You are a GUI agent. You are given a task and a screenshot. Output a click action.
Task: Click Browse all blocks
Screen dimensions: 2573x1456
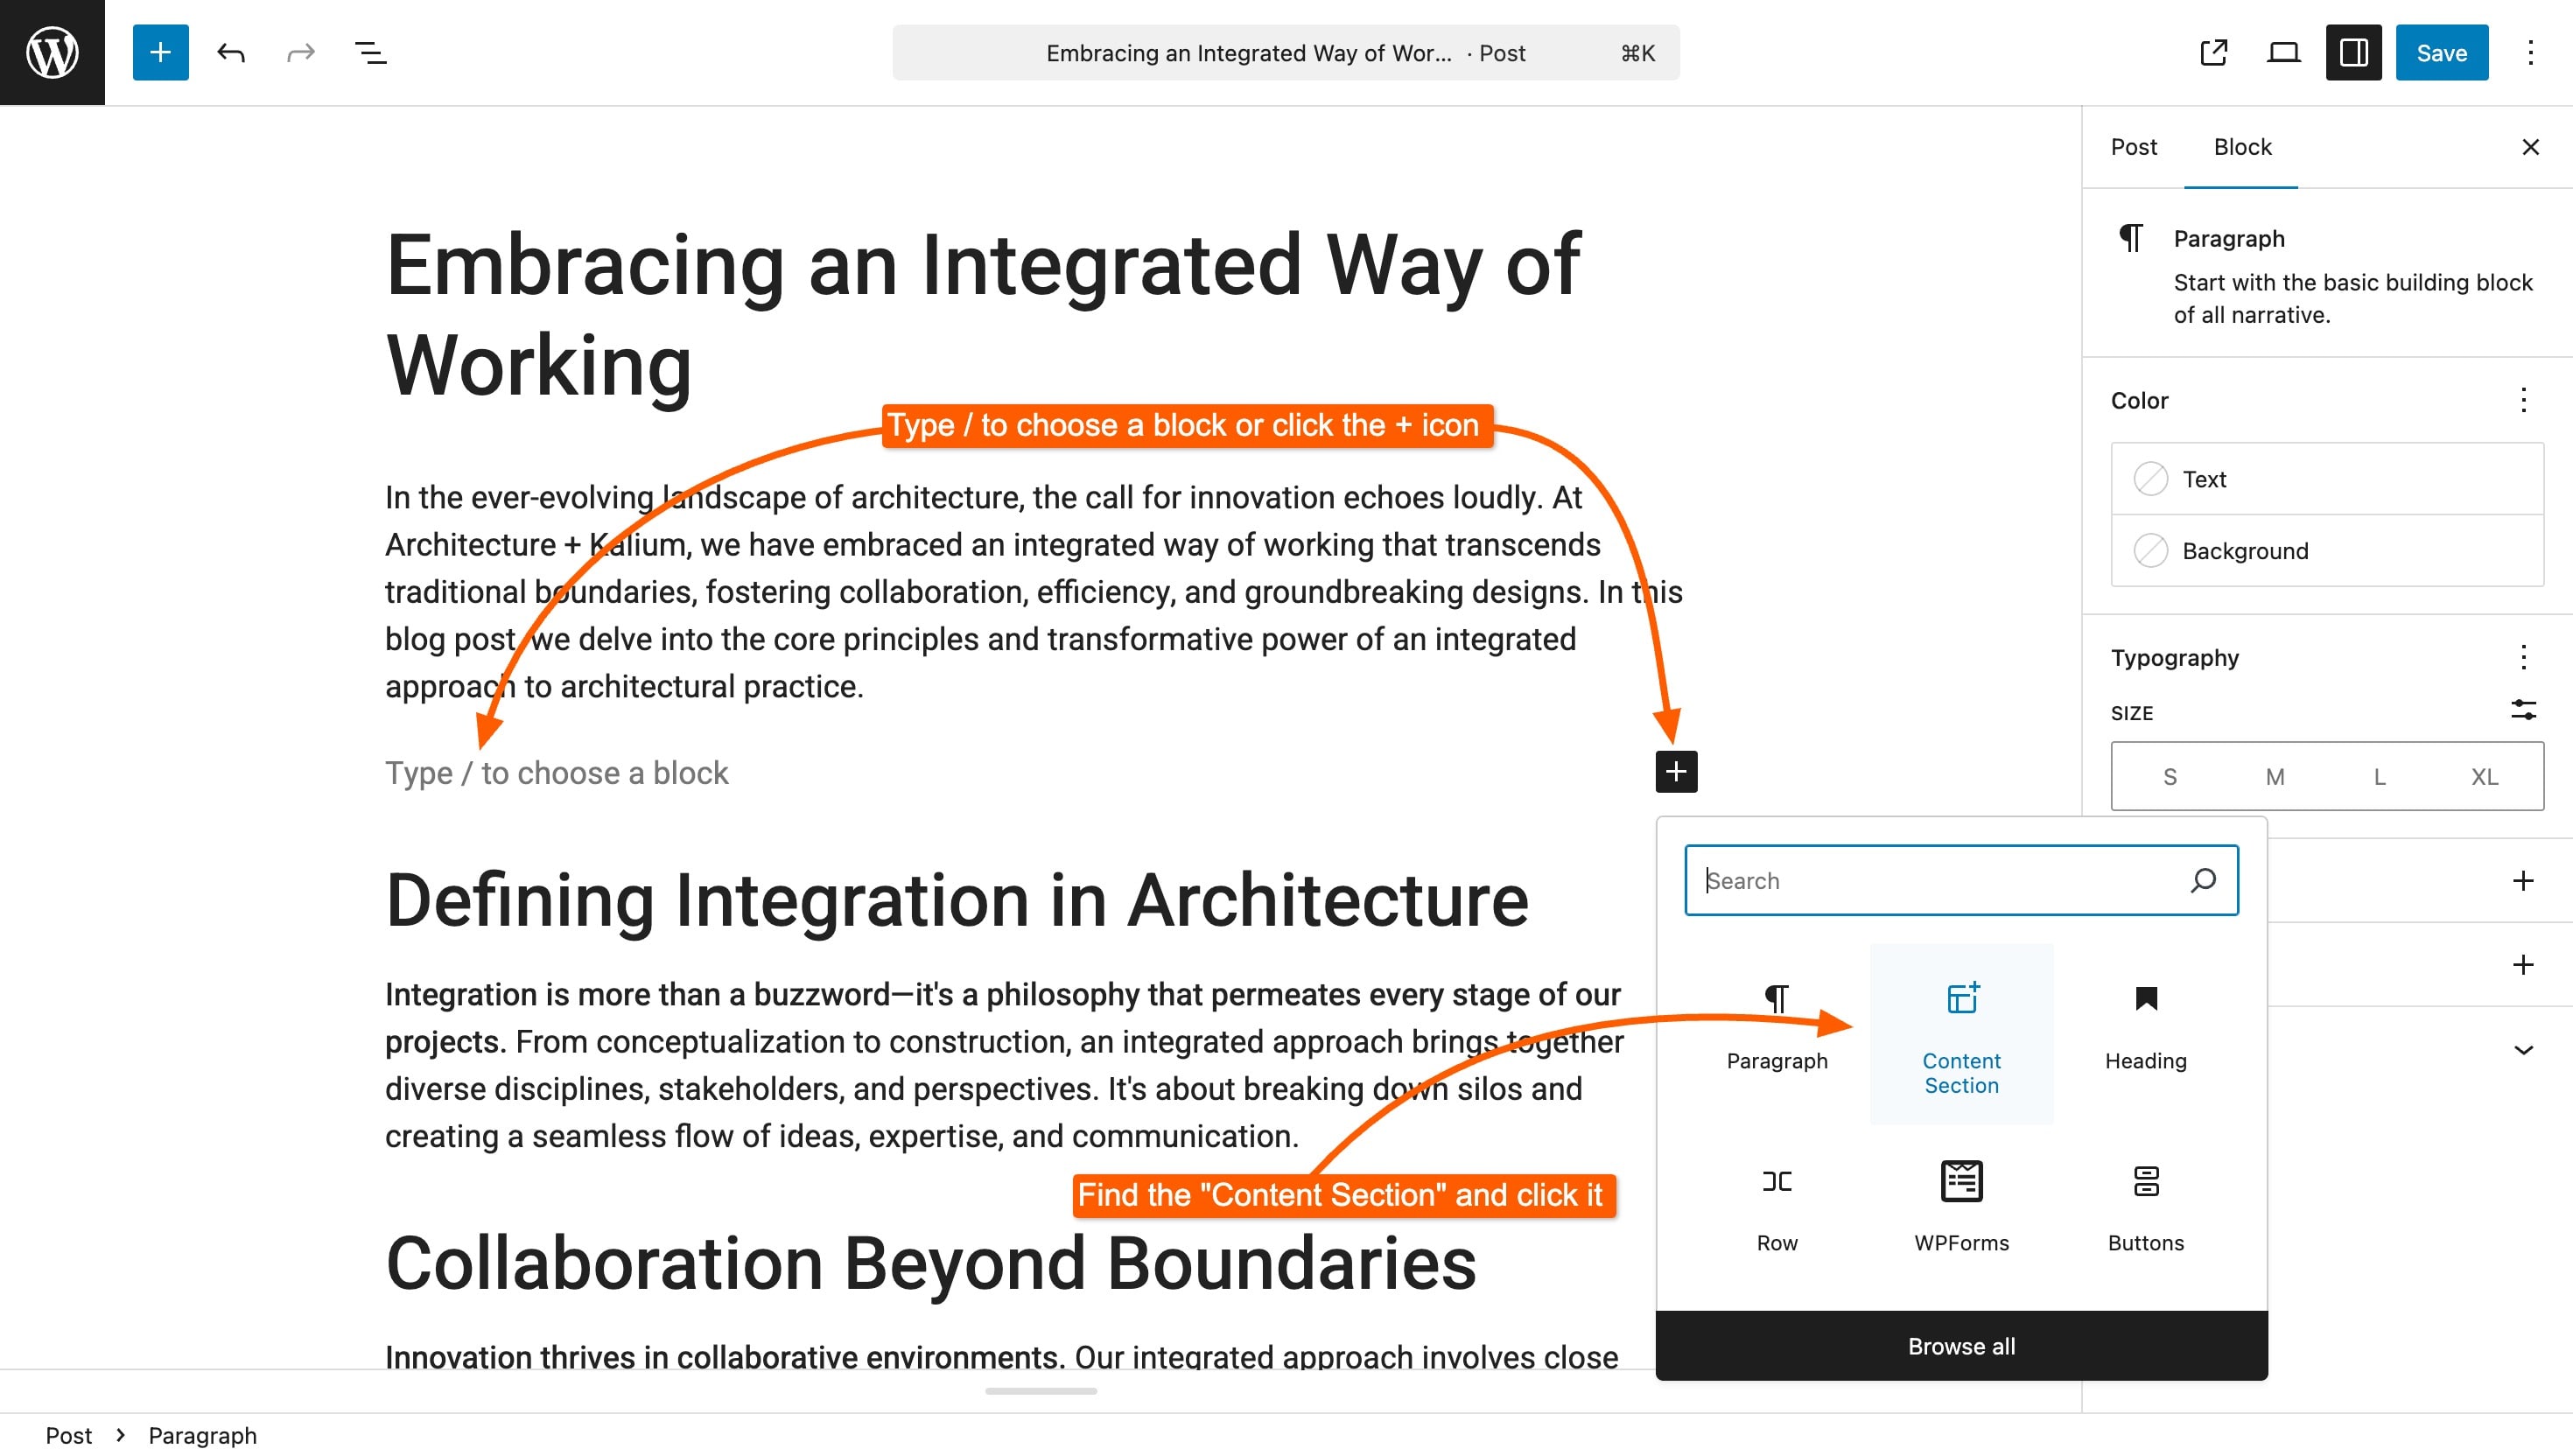[1961, 1346]
